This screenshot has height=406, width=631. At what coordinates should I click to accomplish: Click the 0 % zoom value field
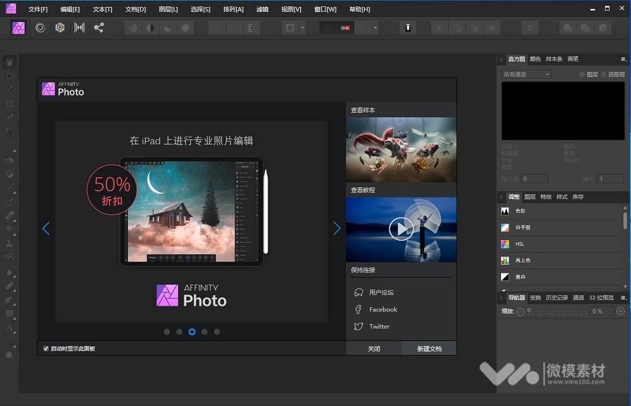point(601,311)
